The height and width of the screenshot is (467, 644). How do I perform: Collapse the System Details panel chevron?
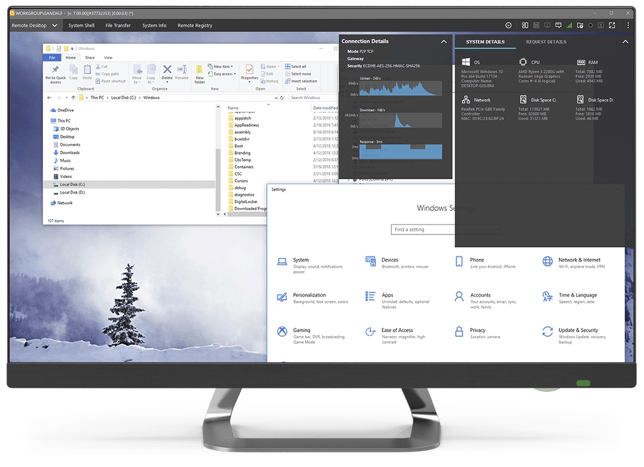pos(625,41)
